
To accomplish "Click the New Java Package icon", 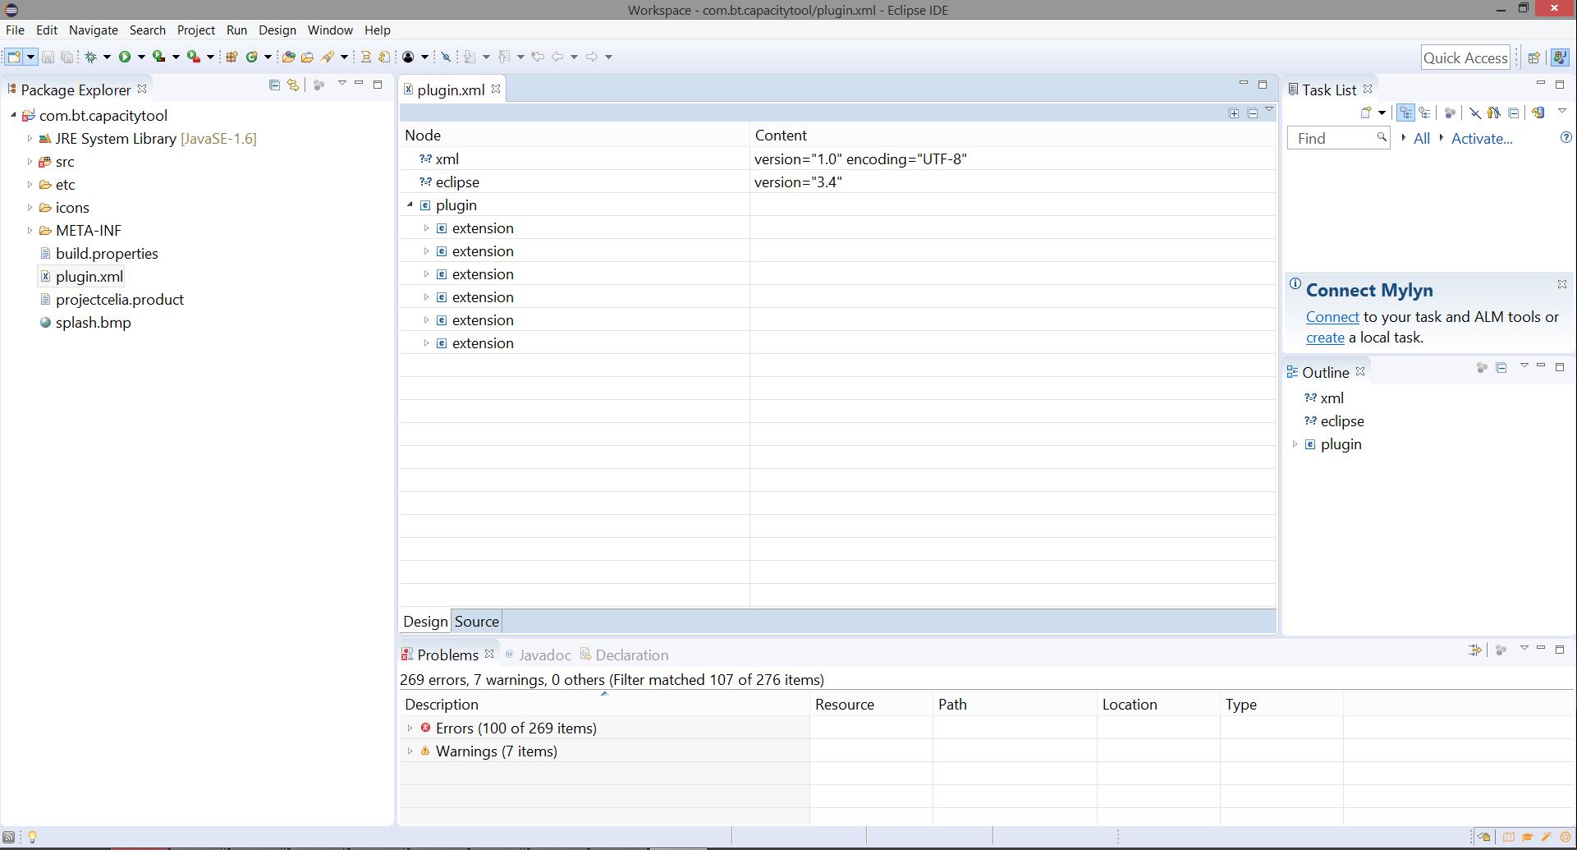I will 232,57.
